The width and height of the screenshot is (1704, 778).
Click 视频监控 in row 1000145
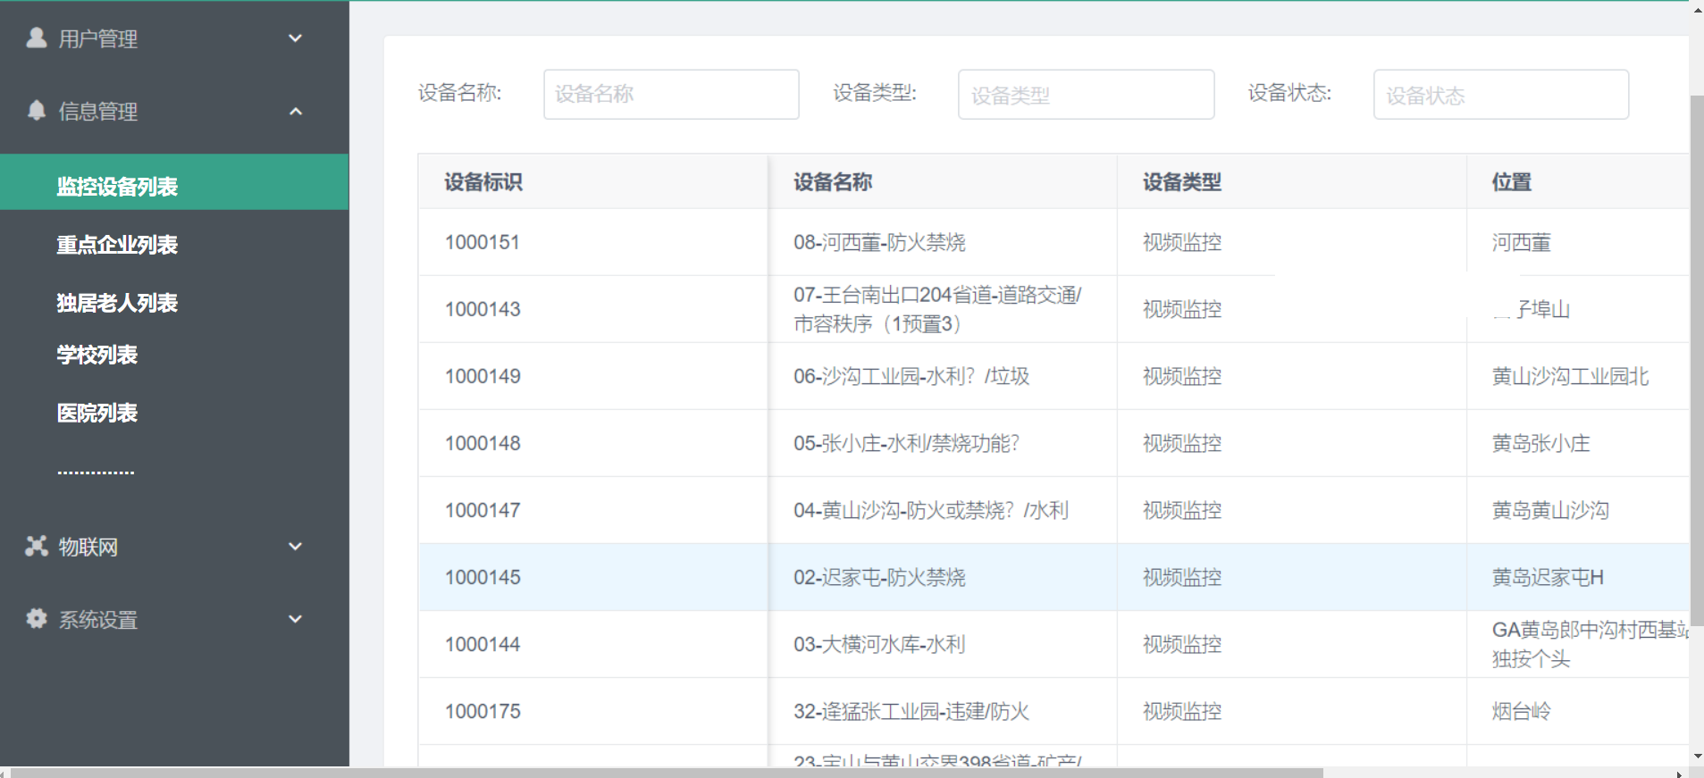tap(1182, 577)
